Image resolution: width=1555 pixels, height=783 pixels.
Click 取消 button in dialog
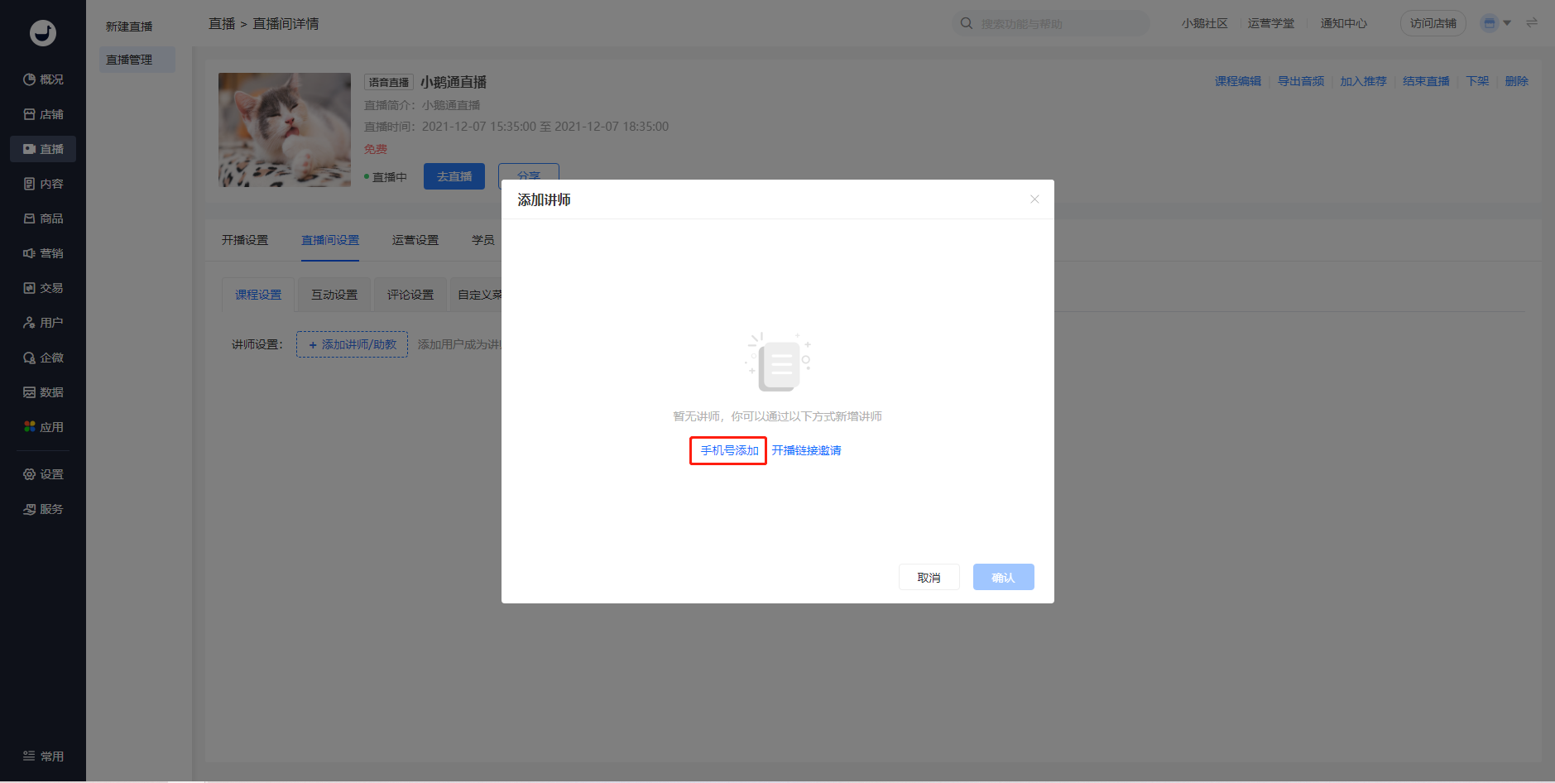[929, 577]
